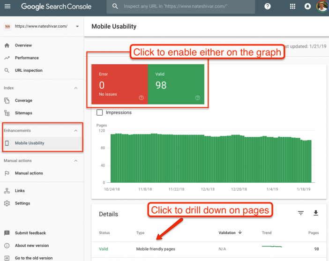Click the Performance trend icon
The height and width of the screenshot is (261, 329).
(x=7, y=58)
